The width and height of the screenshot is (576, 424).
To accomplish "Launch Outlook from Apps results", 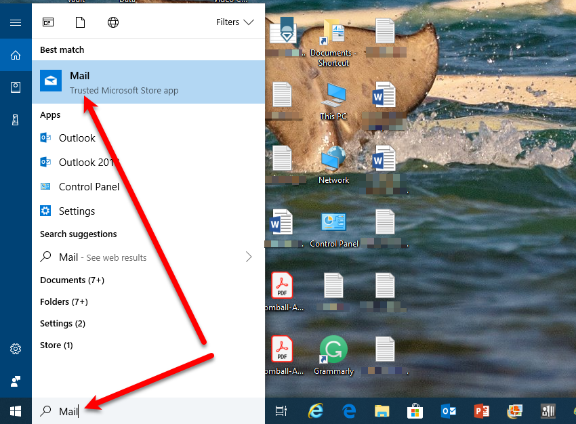I will click(x=148, y=138).
